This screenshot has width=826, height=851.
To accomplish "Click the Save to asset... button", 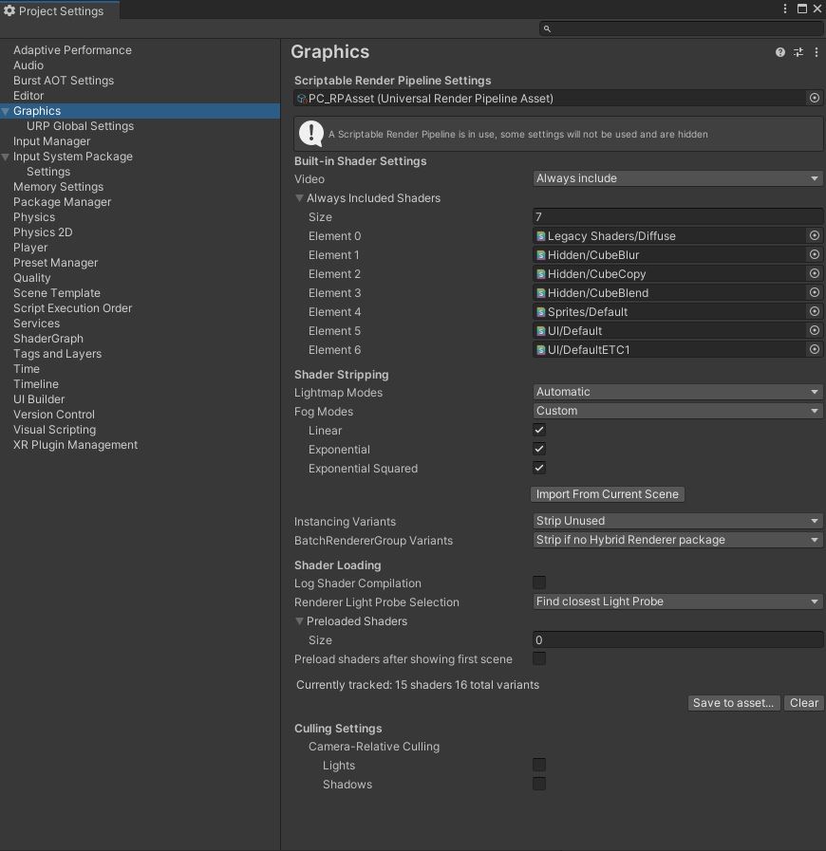I will click(734, 703).
